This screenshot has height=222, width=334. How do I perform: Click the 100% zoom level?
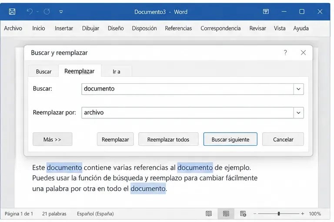(315, 214)
